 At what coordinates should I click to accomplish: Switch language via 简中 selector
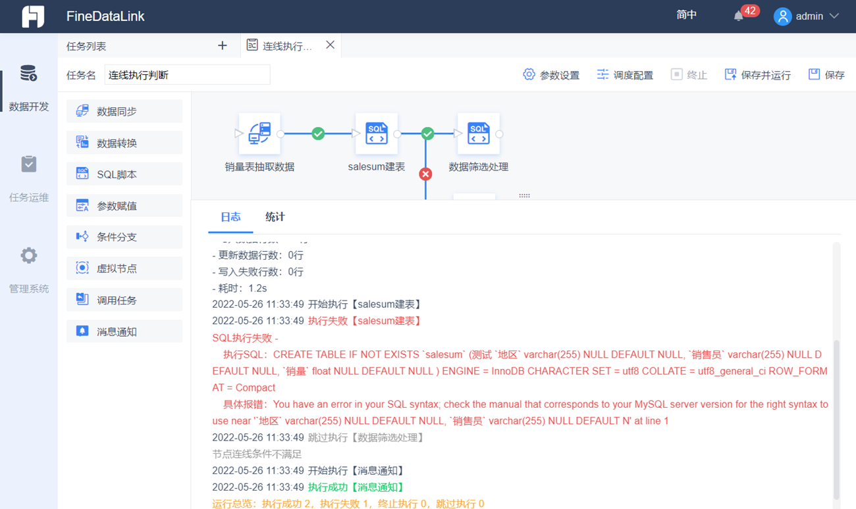(x=687, y=15)
